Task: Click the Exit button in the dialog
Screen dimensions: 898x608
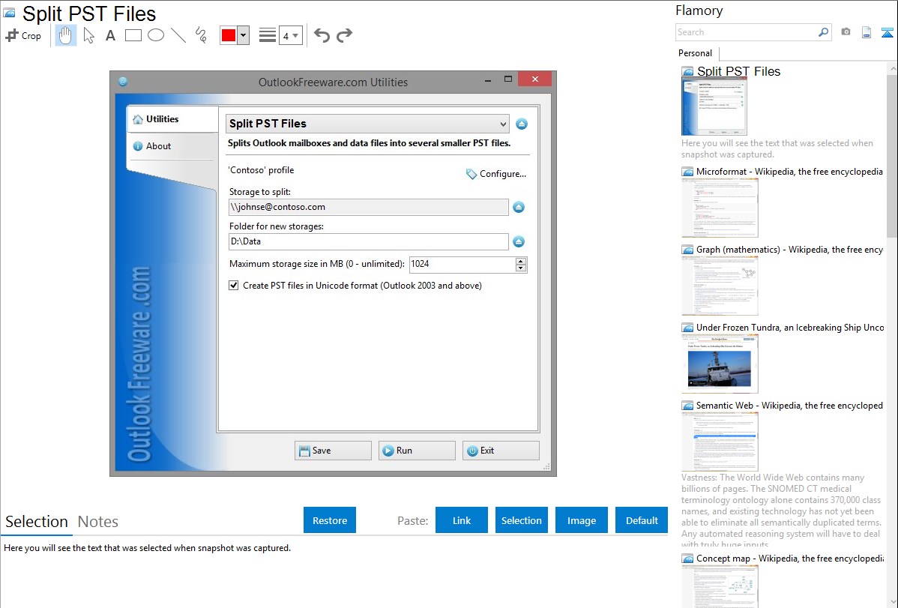Action: pyautogui.click(x=501, y=451)
